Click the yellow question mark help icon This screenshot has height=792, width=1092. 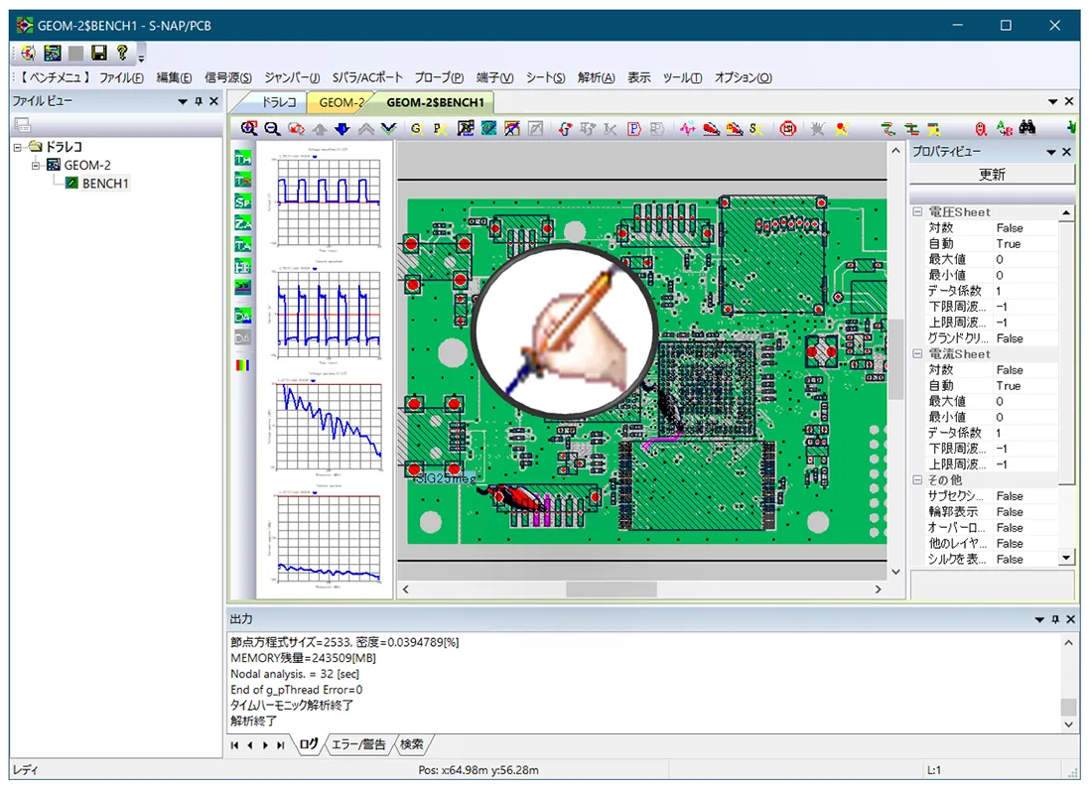click(121, 53)
